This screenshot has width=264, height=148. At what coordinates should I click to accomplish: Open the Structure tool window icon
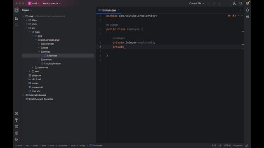click(x=16, y=18)
